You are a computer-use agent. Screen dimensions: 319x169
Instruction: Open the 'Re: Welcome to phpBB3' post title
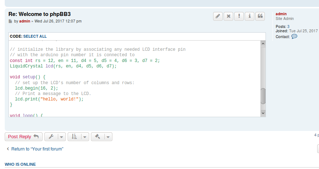(x=39, y=14)
